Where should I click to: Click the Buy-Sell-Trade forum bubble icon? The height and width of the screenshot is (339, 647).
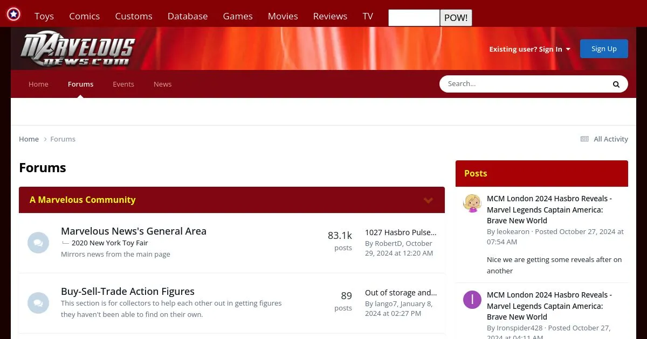click(38, 303)
